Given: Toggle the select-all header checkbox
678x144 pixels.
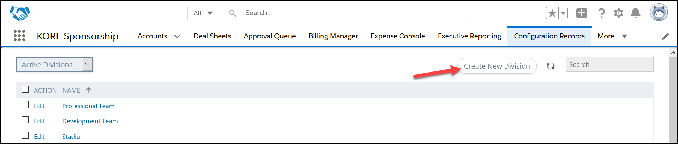Looking at the screenshot, I should pyautogui.click(x=25, y=89).
